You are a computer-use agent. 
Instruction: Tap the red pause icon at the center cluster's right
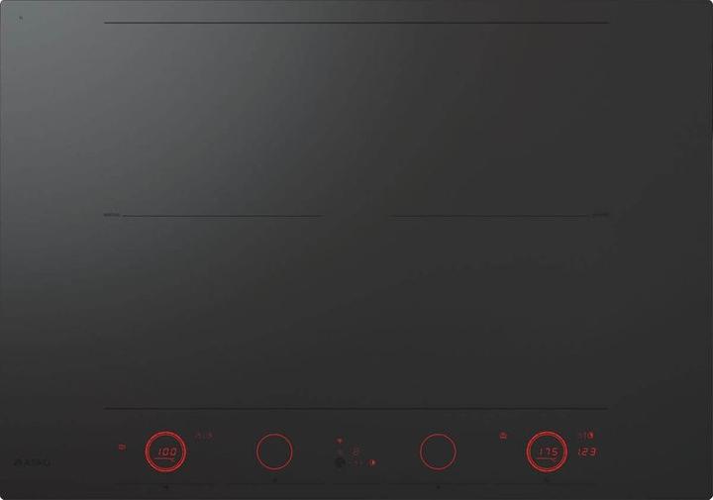[x=373, y=462]
